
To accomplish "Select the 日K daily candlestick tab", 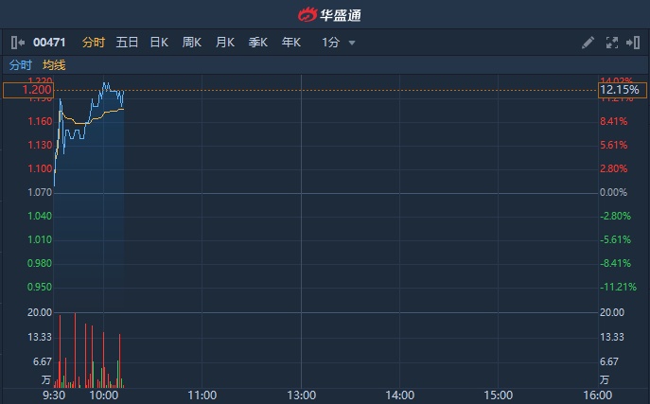I will click(159, 42).
